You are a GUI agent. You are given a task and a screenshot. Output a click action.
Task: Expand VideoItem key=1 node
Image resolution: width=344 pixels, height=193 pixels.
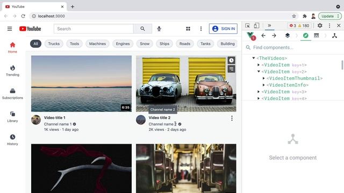pos(259,65)
